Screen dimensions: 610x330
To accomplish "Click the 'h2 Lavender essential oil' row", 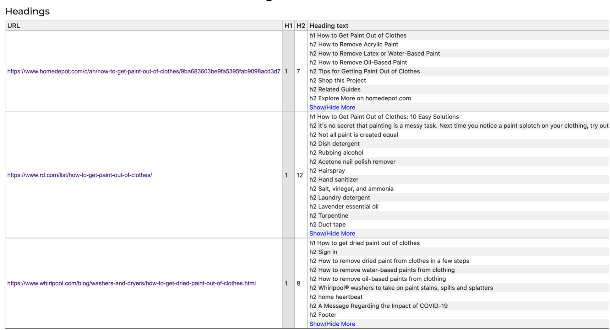I will tap(344, 206).
